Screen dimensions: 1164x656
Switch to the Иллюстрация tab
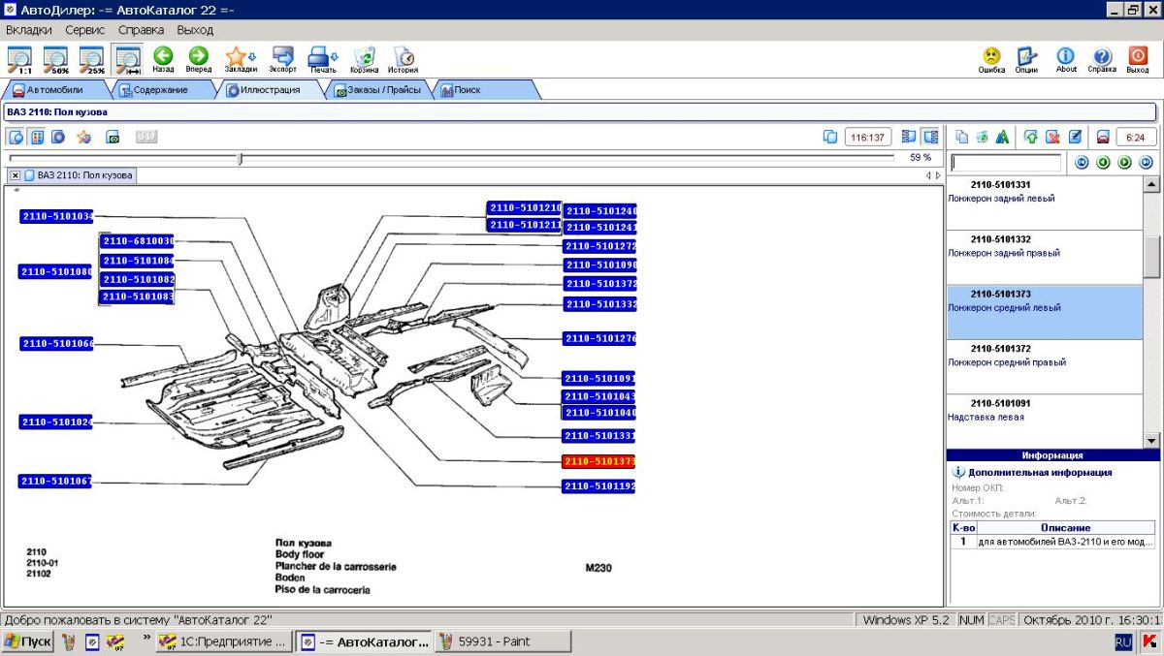tap(270, 90)
